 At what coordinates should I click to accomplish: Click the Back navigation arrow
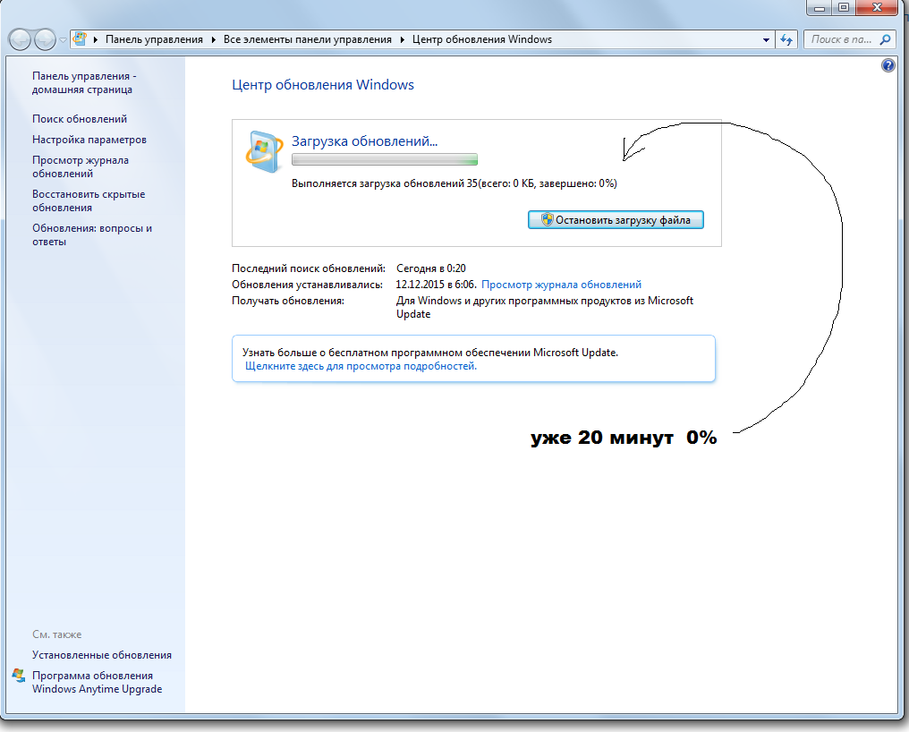(20, 38)
